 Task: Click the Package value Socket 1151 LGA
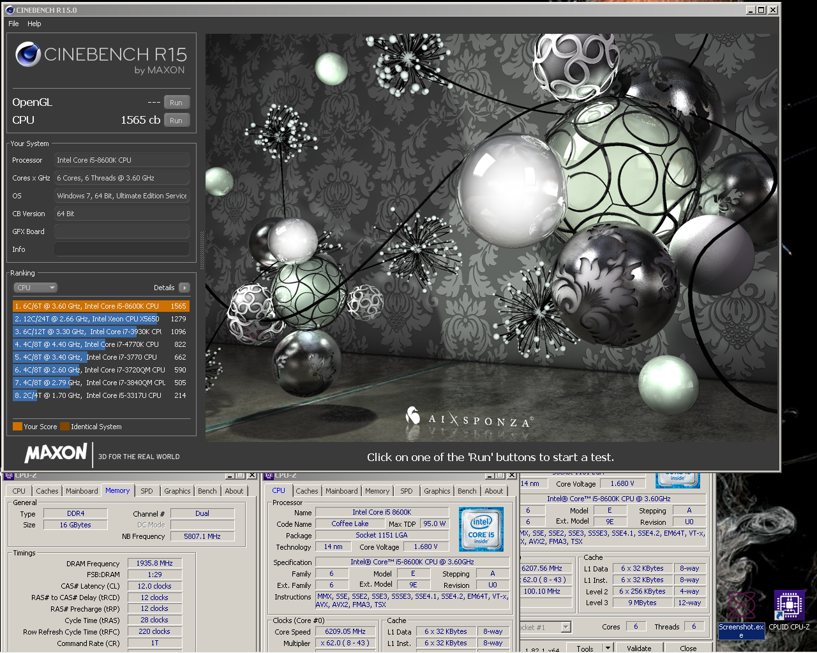[x=382, y=535]
